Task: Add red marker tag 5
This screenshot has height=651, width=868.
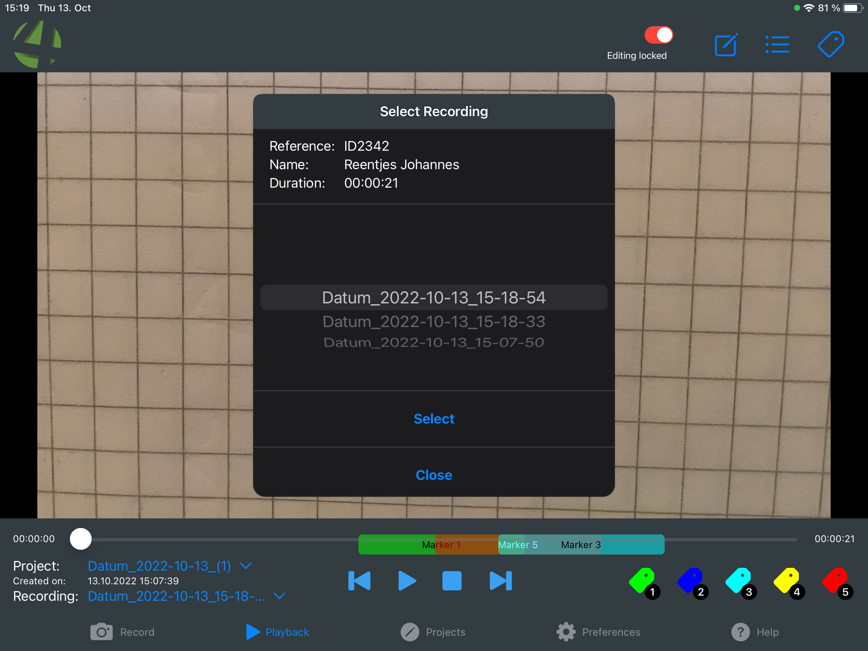Action: pos(837,583)
